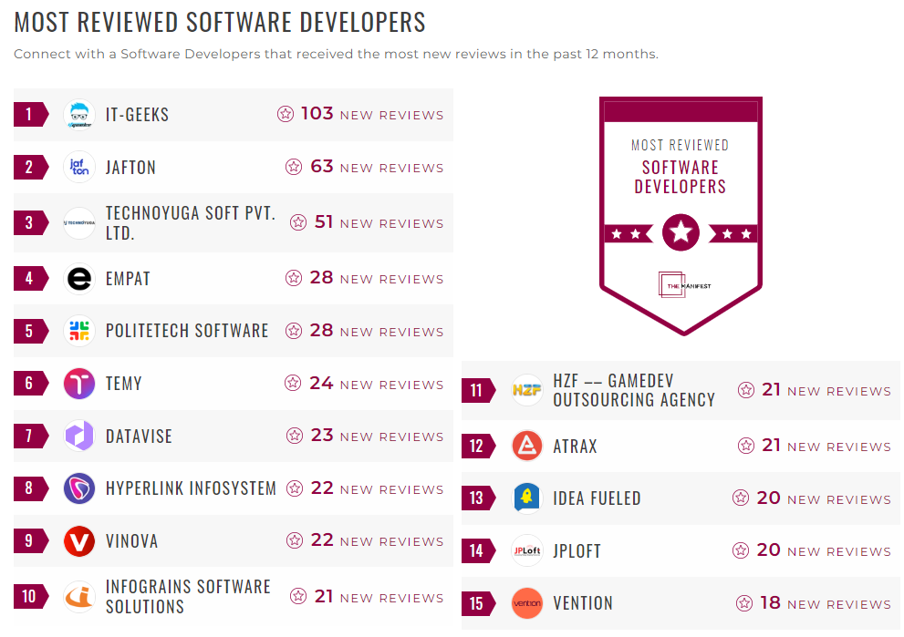Viewport: 904px width, 637px height.
Task: Open the Hyperlink InfoSystem spiral logo
Action: pos(79,488)
